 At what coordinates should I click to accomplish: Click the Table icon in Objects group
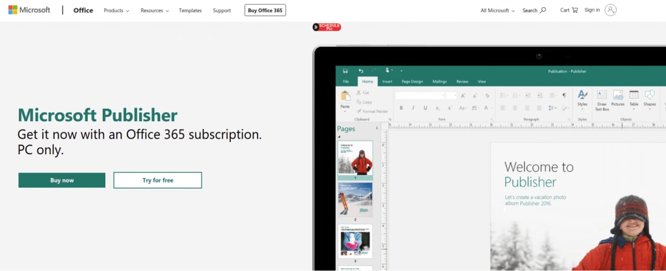coord(633,95)
